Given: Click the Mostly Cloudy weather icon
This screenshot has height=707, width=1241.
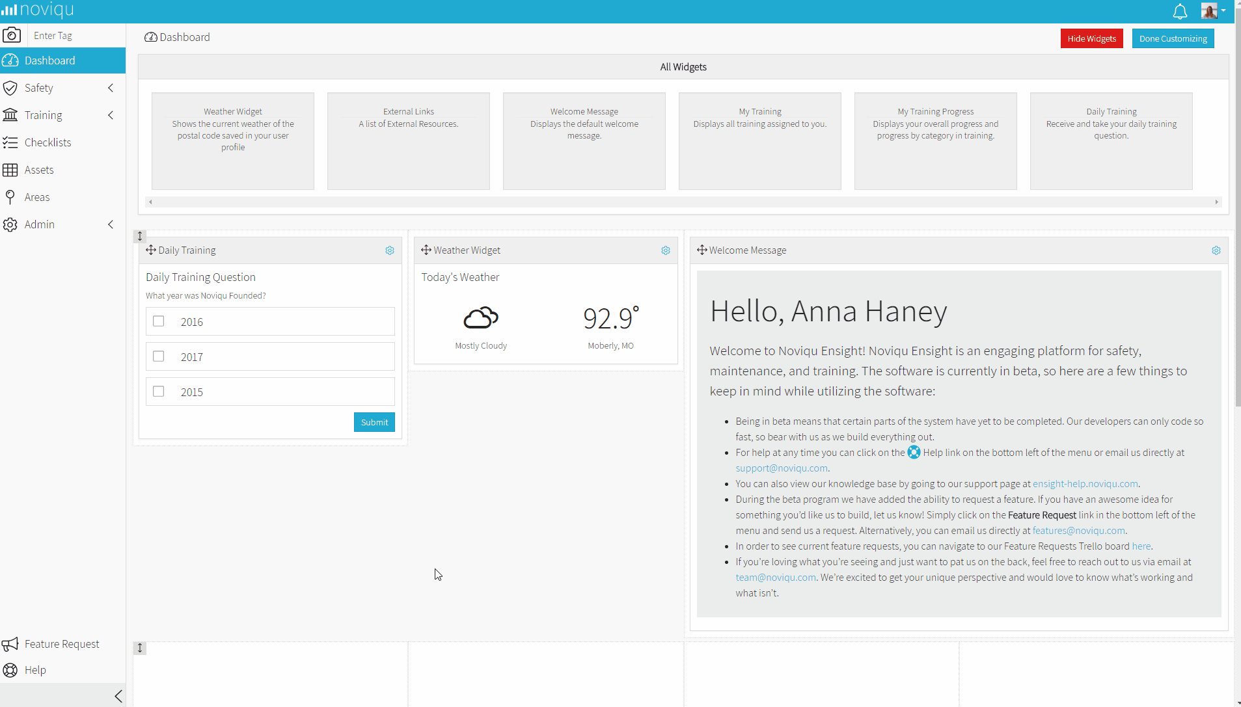Looking at the screenshot, I should click(x=481, y=318).
